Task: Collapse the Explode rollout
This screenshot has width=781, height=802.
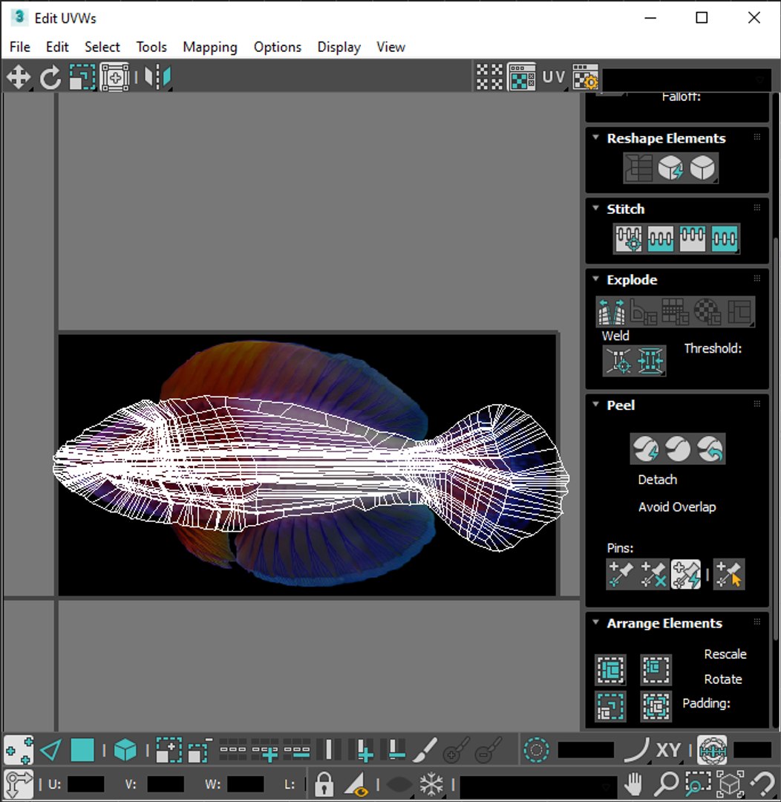Action: (x=596, y=279)
